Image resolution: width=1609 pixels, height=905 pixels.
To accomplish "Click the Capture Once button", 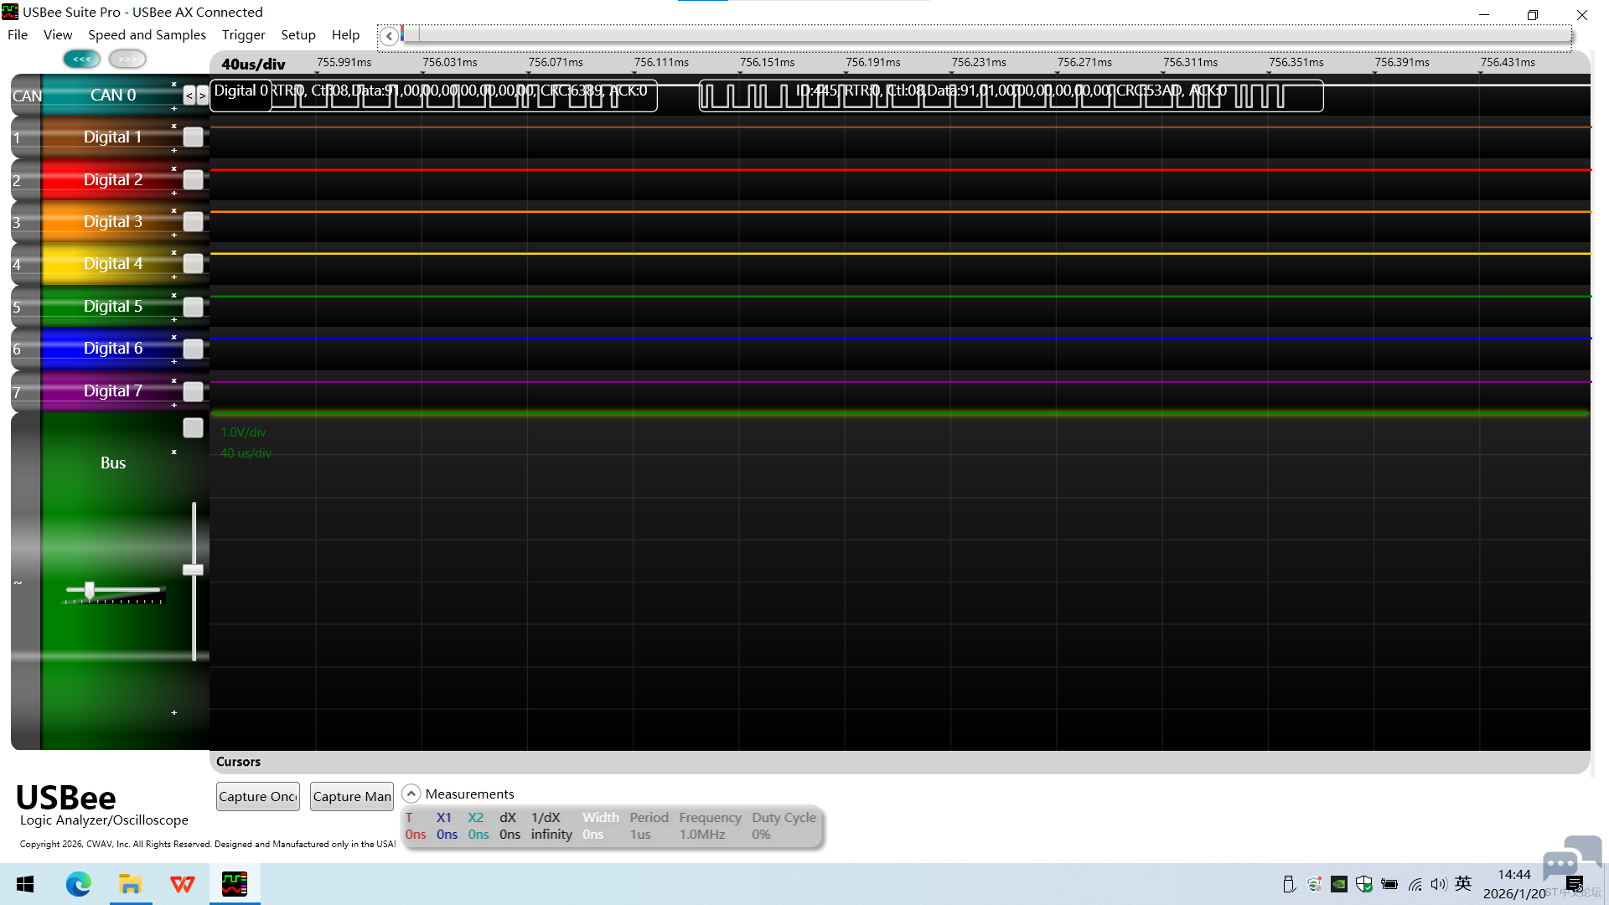I will point(258,796).
